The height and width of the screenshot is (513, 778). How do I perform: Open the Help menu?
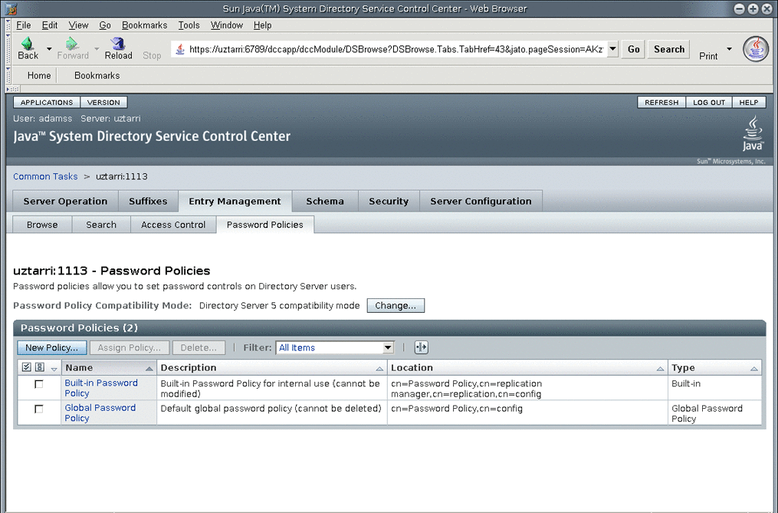coord(262,25)
